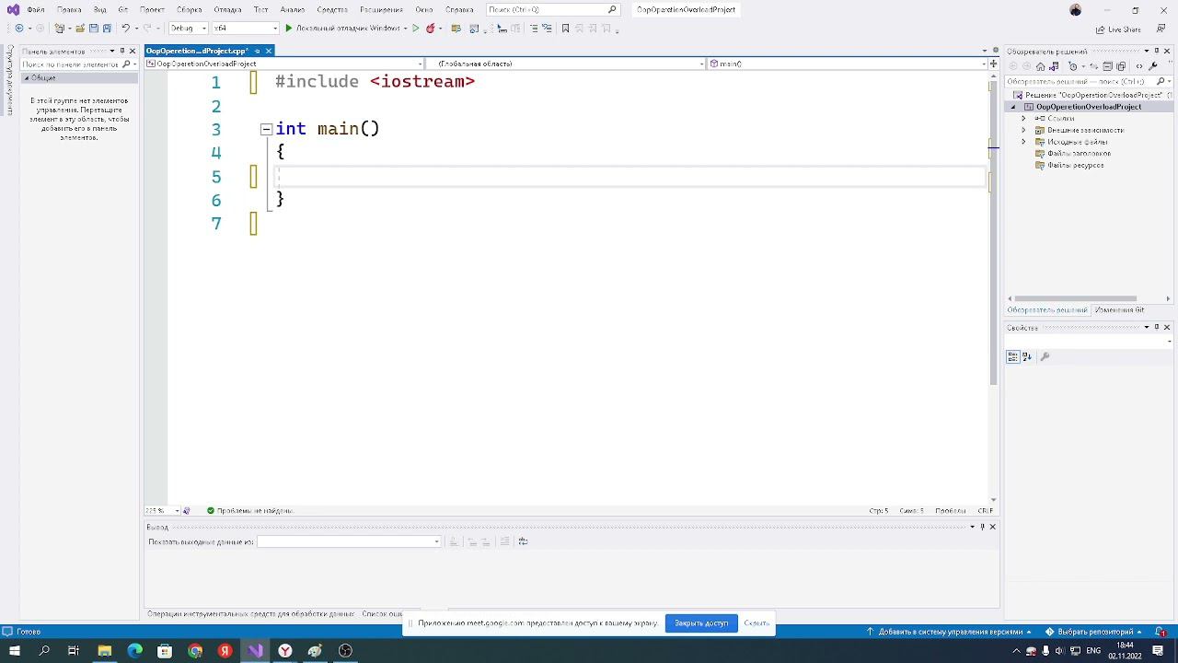The width and height of the screenshot is (1178, 663).
Task: Open the global scope navigation dropdown
Action: point(565,64)
